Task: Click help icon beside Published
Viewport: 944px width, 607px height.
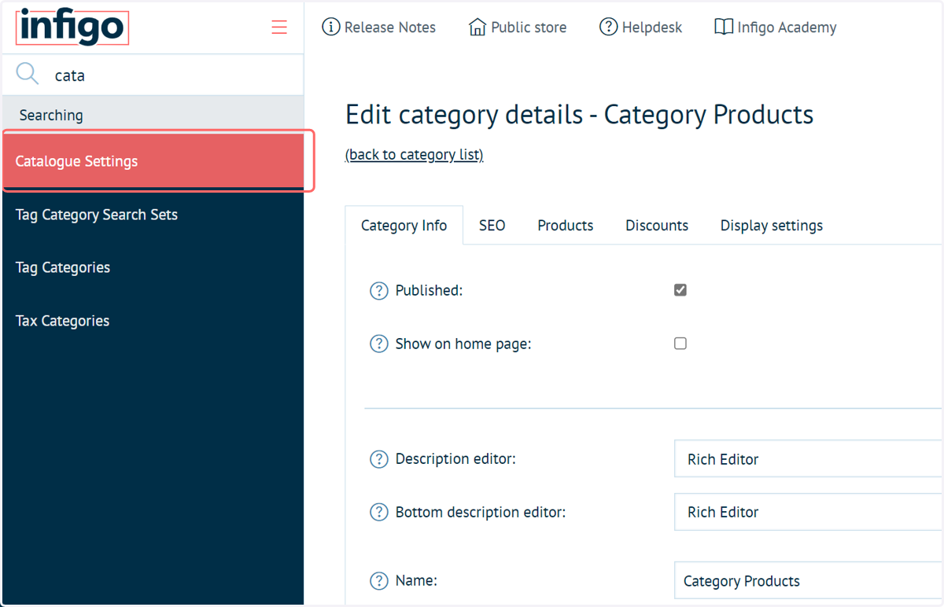Action: (379, 291)
